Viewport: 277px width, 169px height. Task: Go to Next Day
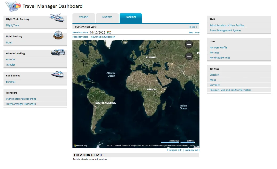click(x=194, y=33)
